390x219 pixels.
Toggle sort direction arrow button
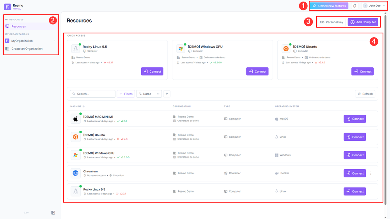pos(167,94)
